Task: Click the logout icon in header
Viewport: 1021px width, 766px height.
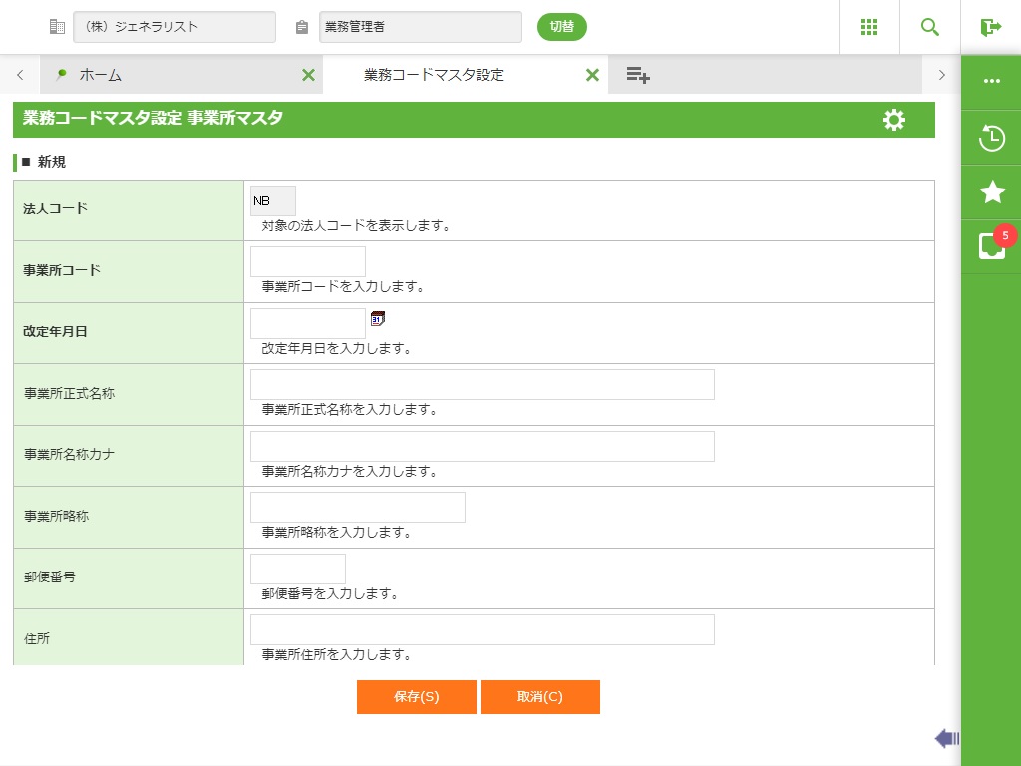Action: (x=990, y=27)
